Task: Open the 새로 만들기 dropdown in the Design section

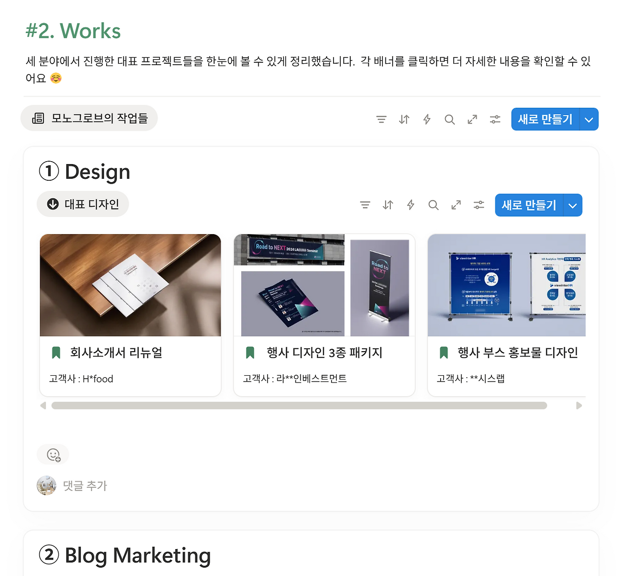Action: click(x=572, y=205)
